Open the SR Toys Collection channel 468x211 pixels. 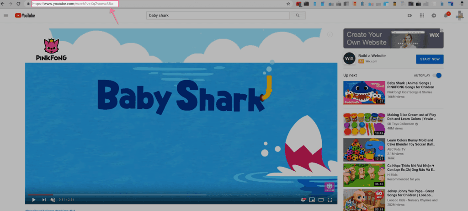(x=401, y=124)
